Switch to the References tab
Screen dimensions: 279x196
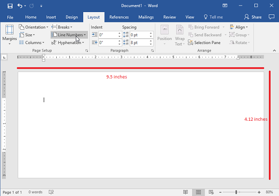tap(119, 17)
